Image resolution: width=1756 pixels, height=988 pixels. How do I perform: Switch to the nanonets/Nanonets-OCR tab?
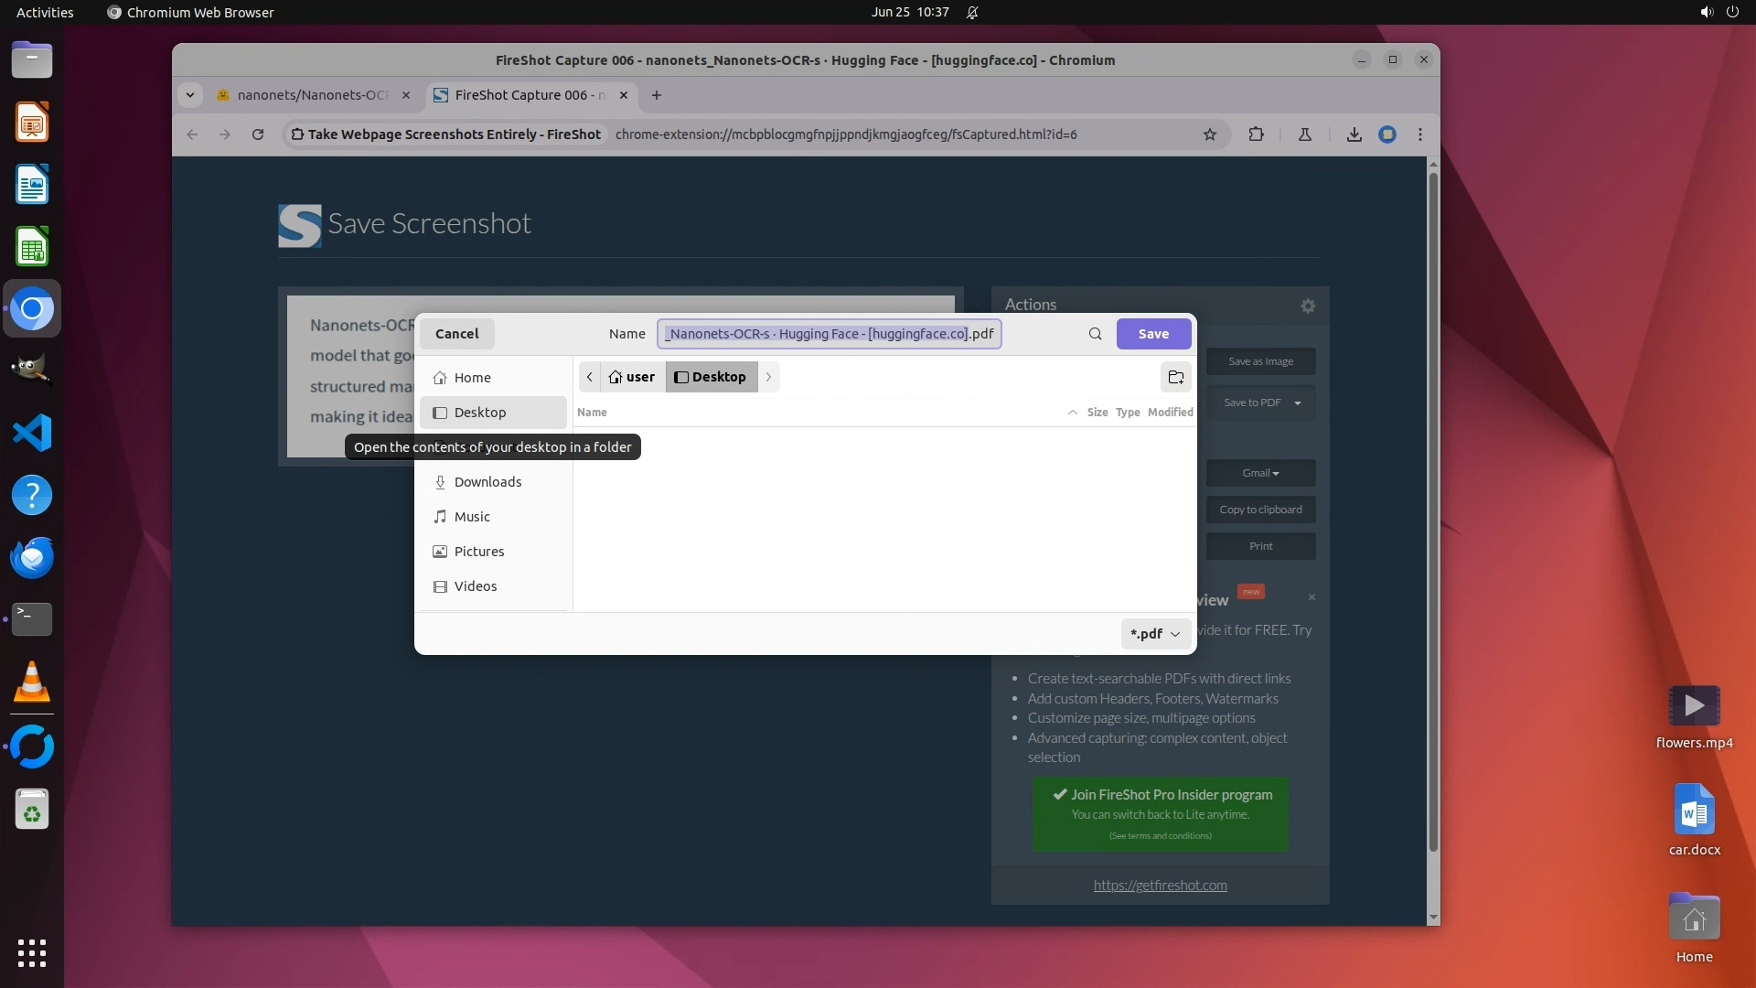(x=311, y=95)
